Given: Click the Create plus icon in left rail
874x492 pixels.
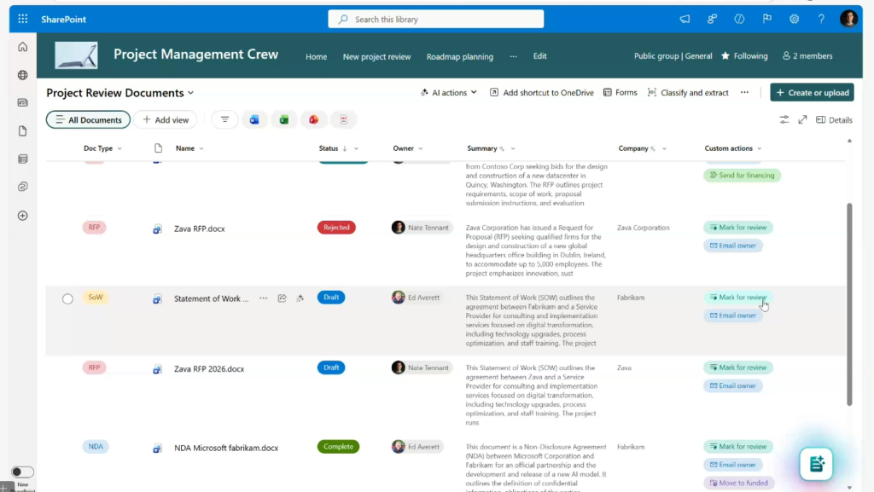Looking at the screenshot, I should [x=23, y=216].
